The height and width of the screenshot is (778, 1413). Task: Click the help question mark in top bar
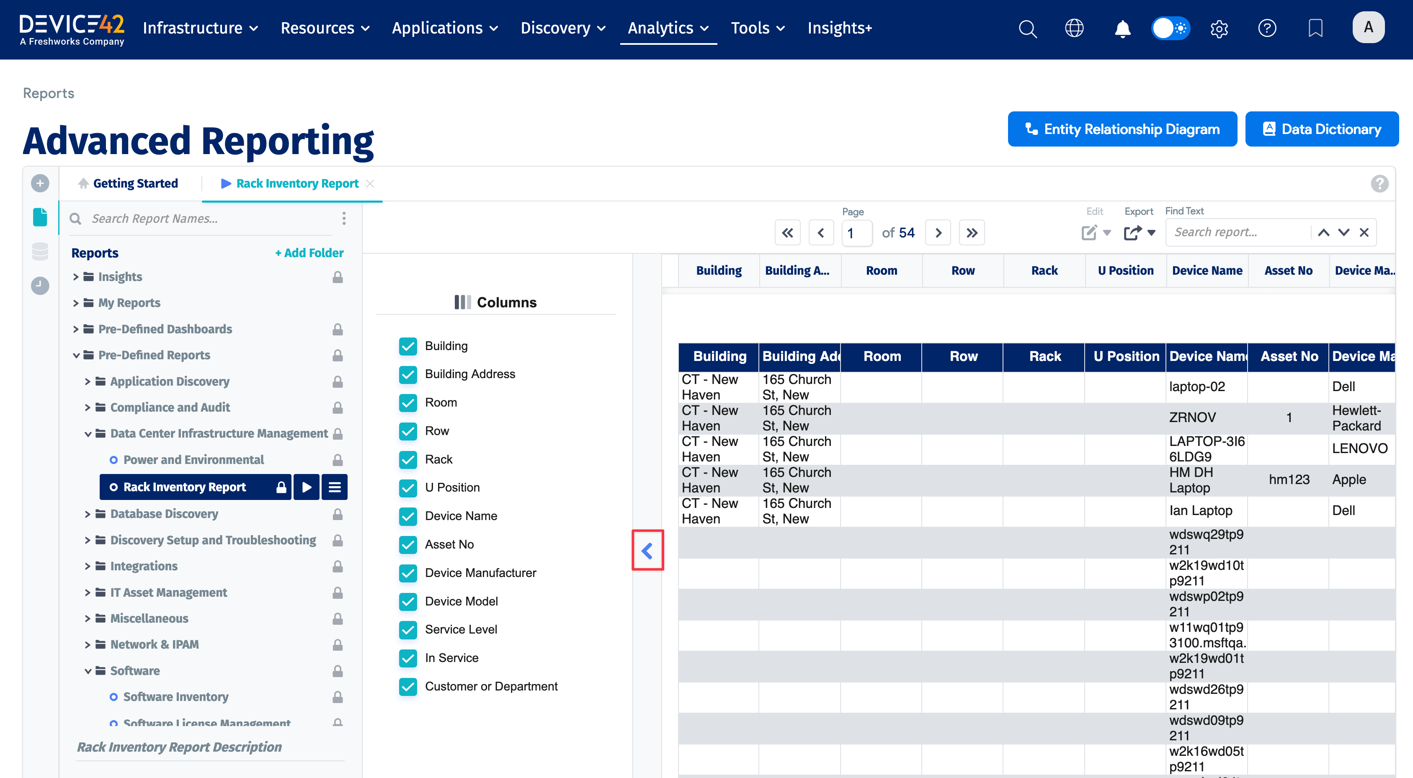pos(1266,28)
